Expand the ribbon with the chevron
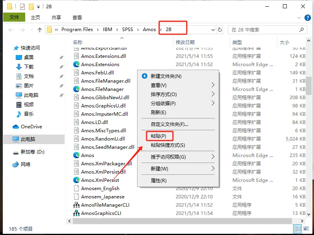The height and width of the screenshot is (235, 314). tap(299, 18)
